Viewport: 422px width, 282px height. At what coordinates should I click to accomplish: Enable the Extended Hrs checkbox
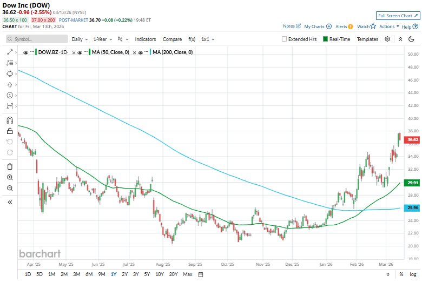[x=284, y=39]
